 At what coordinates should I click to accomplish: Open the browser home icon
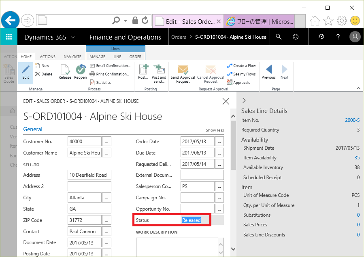coord(315,21)
